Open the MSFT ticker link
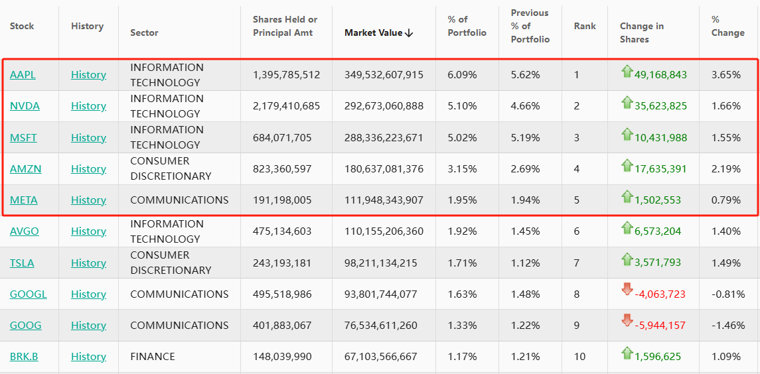Image resolution: width=760 pixels, height=374 pixels. coord(23,138)
